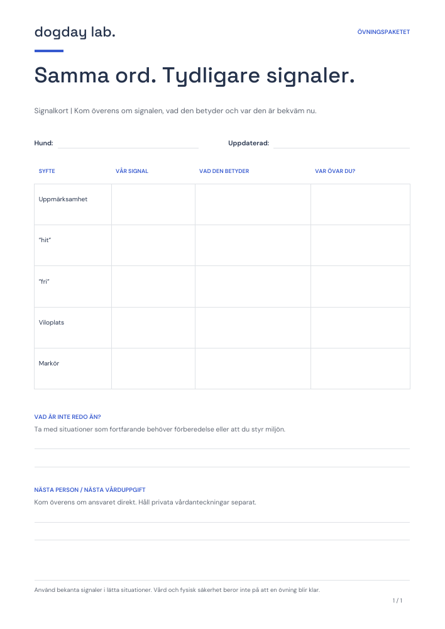
Task: Click the blue accent bar under logo
Action: (49, 51)
